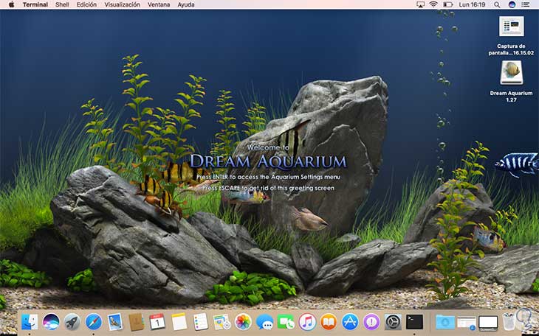The width and height of the screenshot is (539, 336).
Task: Click the 'Captura de pantalla...16.15.02' label
Action: click(511, 49)
